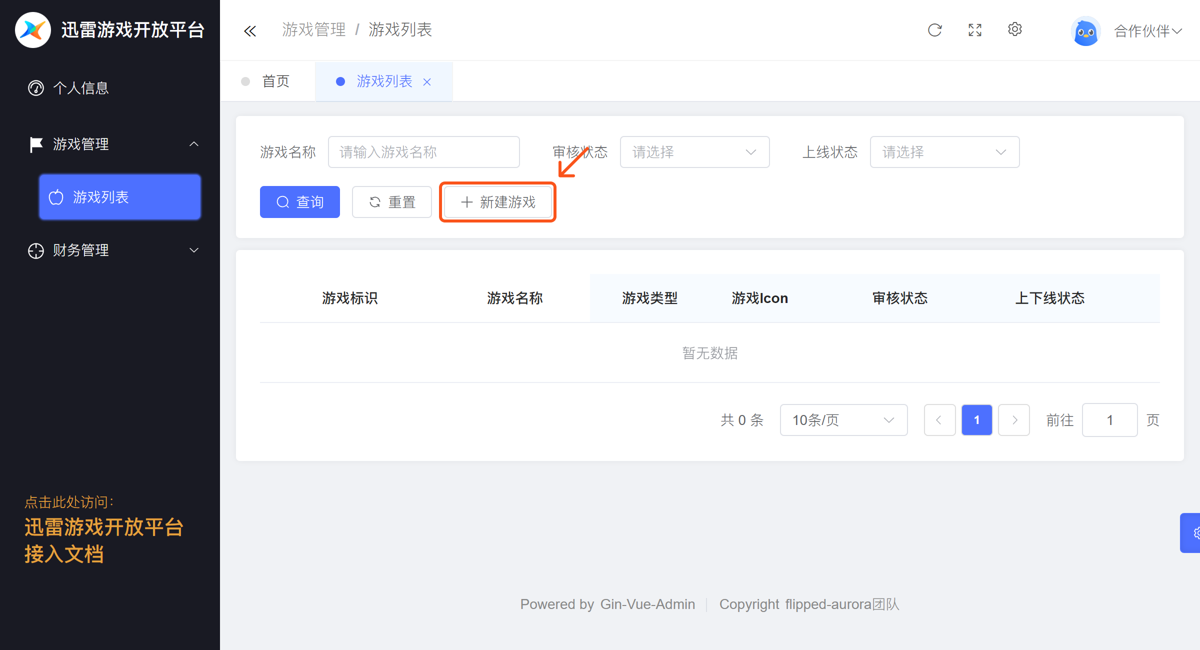Click the refresh icon in header

[x=935, y=30]
